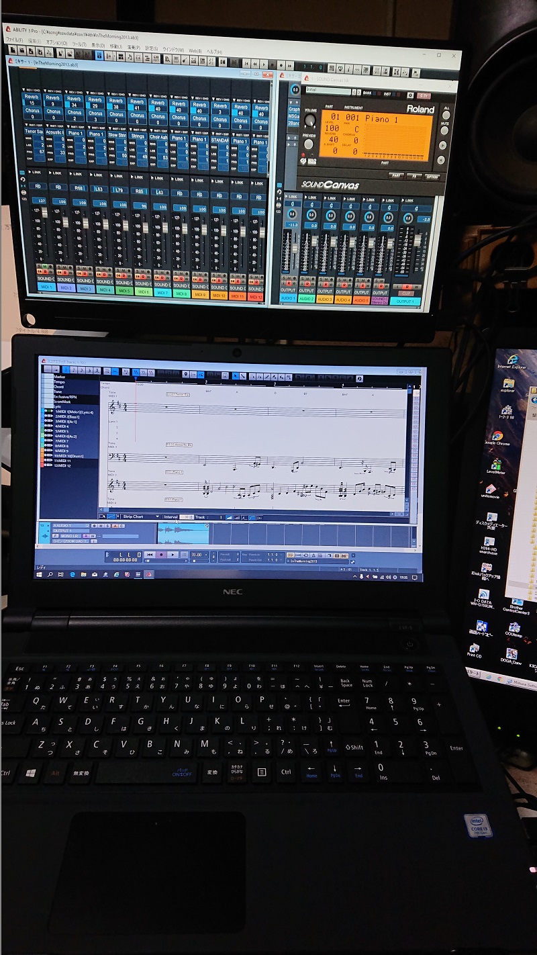Open Google Chrome icon on right desktop
The width and height of the screenshot is (537, 955).
498,437
